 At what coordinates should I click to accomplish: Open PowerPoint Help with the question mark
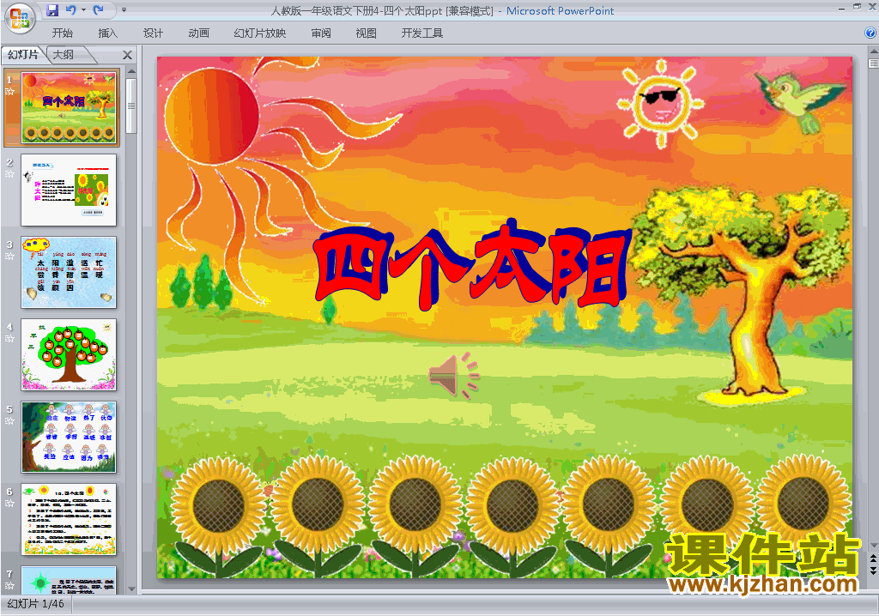[870, 33]
